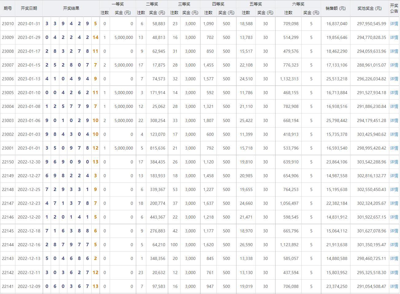This screenshot has height=294, width=400.
Task: Select sales amount 25,513,218
Action: 337,79
